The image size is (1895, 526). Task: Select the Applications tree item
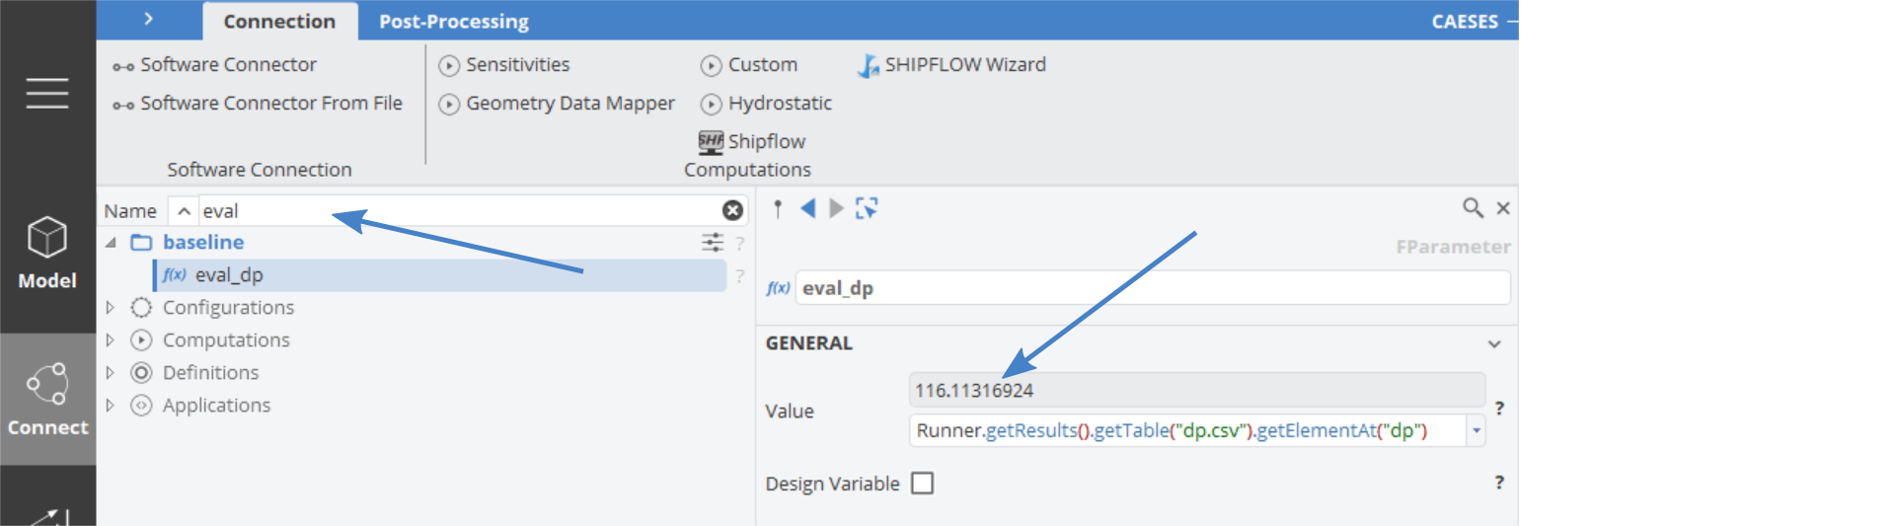point(216,405)
